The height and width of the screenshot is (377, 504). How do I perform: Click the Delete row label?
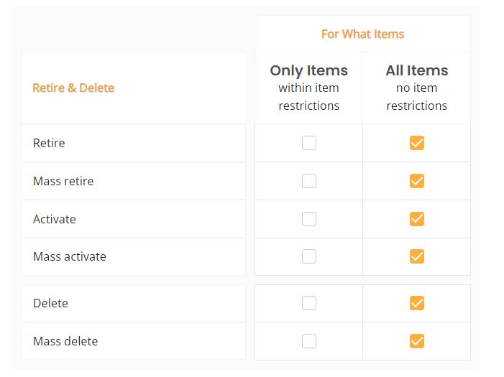tap(50, 303)
